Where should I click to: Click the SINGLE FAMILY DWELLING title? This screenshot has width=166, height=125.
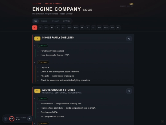point(58,38)
